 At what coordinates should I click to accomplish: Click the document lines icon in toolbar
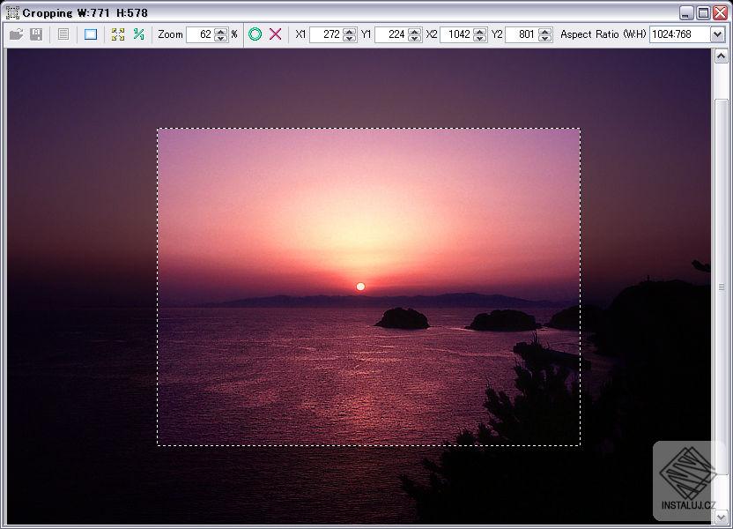(63, 34)
